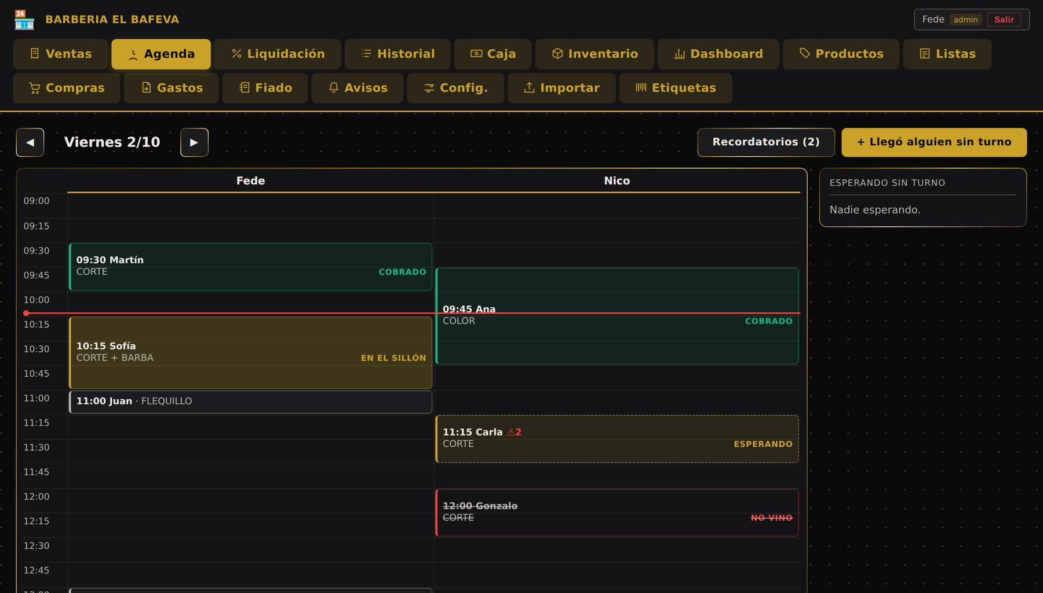This screenshot has width=1043, height=593.
Task: Click the barcode icon beside Etiquetas
Action: click(x=641, y=88)
